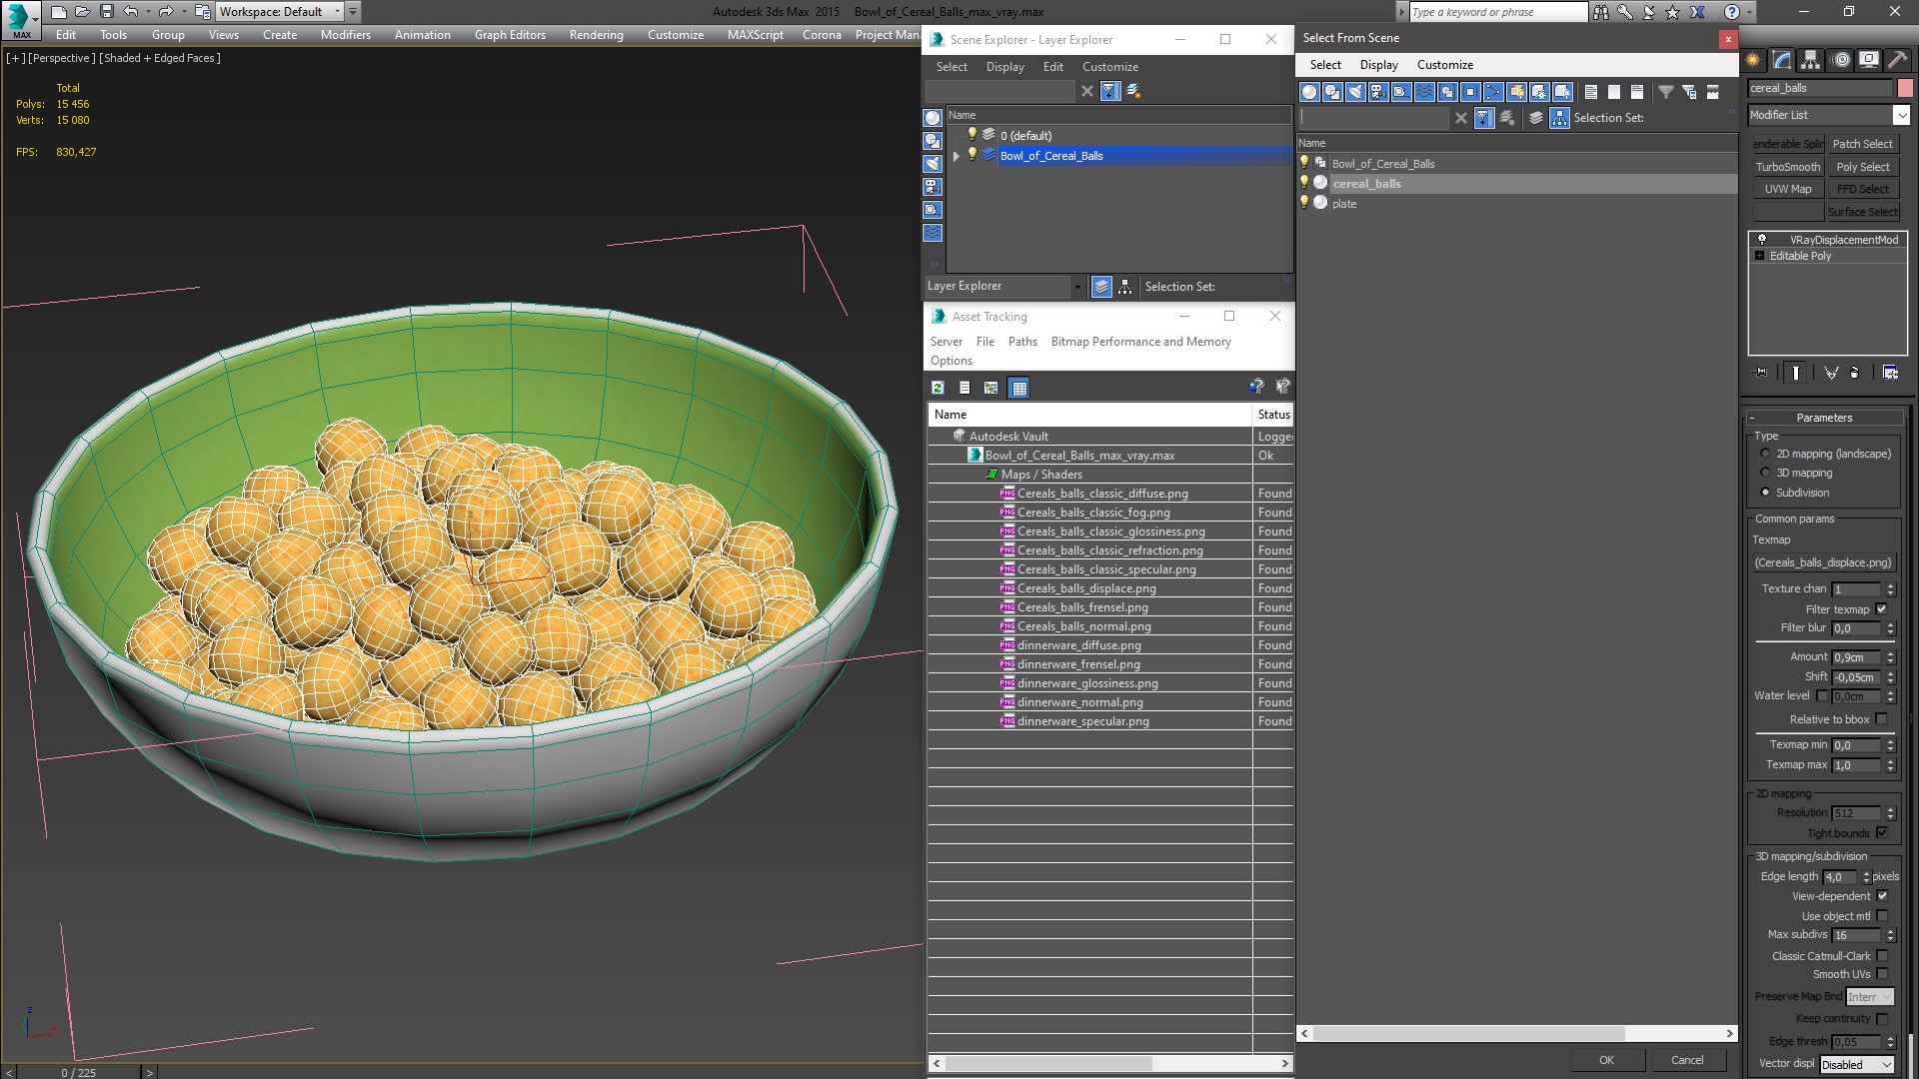This screenshot has height=1079, width=1919.
Task: Open the Rendering menu
Action: click(596, 35)
